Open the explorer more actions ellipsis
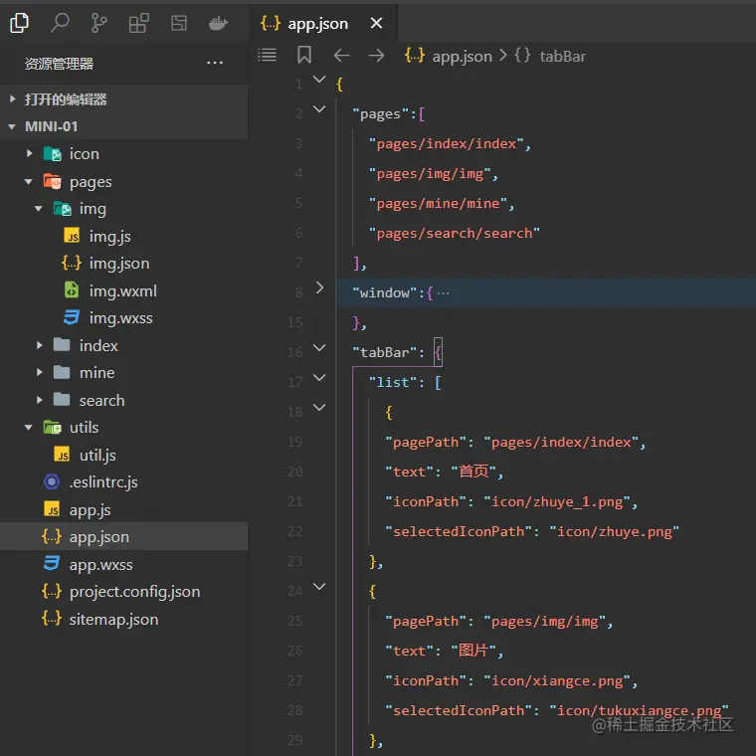Image resolution: width=756 pixels, height=756 pixels. click(x=215, y=63)
